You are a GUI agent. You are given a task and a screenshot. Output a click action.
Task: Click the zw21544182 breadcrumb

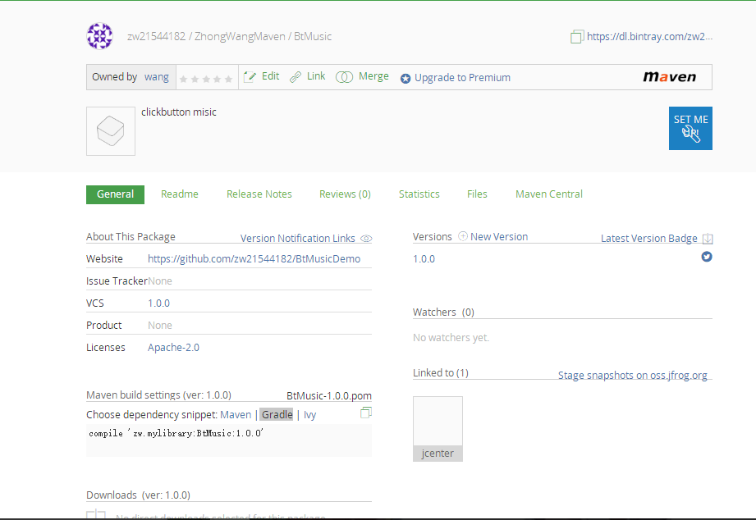point(156,37)
